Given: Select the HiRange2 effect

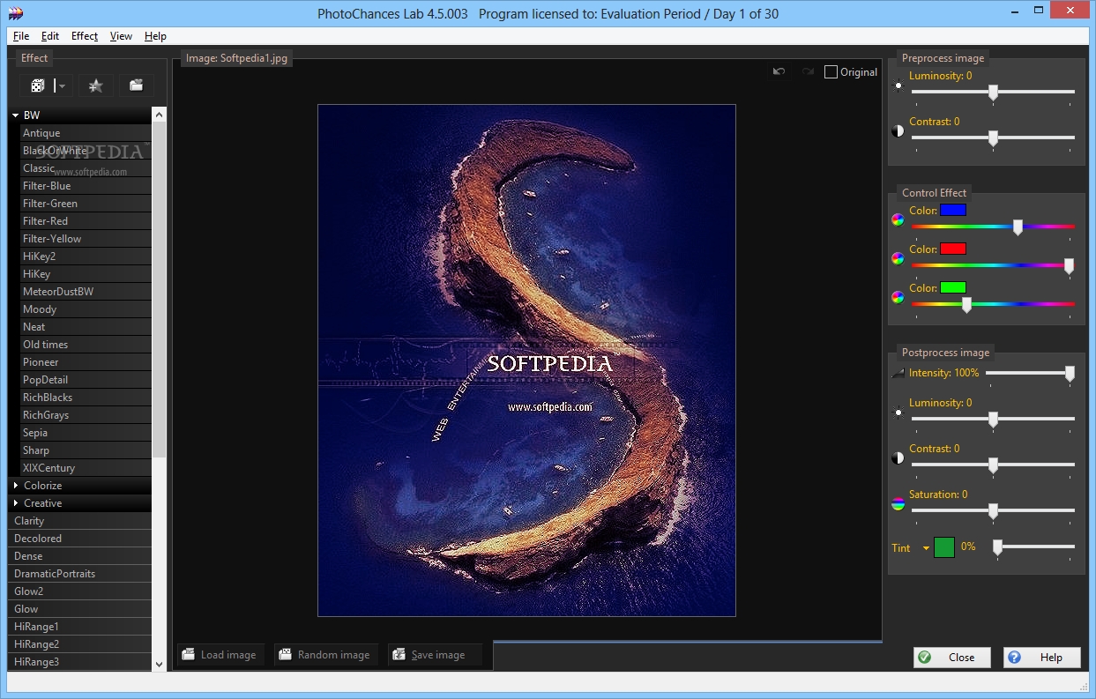Looking at the screenshot, I should click(x=79, y=644).
